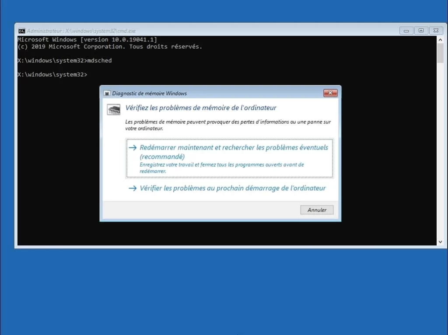The height and width of the screenshot is (335, 448).
Task: Click the memory chip icon in dialog
Action: click(113, 110)
